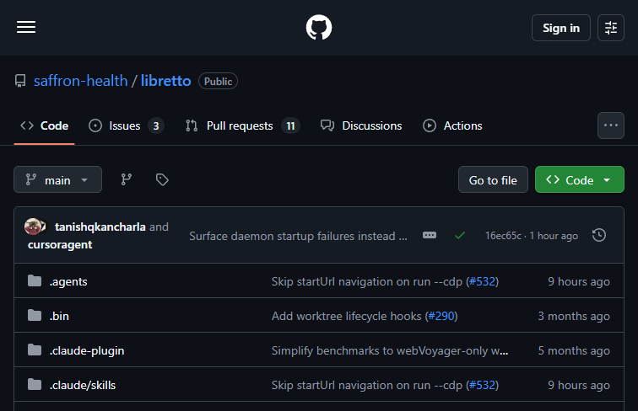Open tanishqkancharla author link
The height and width of the screenshot is (411, 638).
pos(100,227)
